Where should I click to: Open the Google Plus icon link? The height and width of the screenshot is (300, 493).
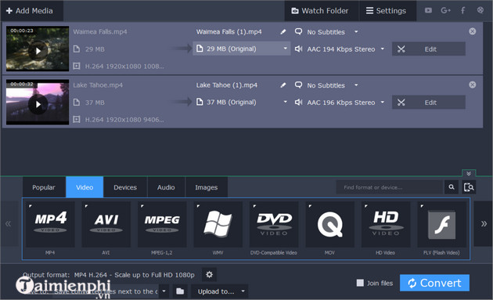(445, 10)
